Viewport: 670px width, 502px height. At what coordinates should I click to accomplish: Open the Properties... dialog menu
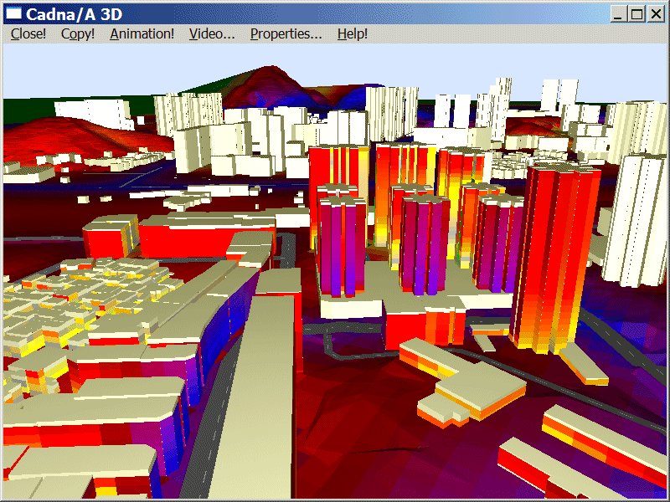click(286, 33)
